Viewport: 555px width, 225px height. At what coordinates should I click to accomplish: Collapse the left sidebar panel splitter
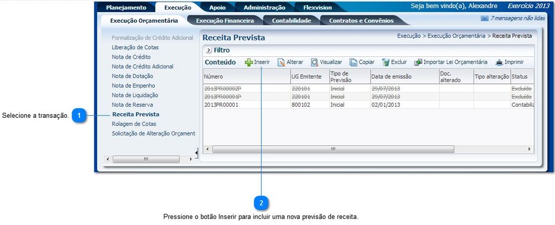pos(196,153)
